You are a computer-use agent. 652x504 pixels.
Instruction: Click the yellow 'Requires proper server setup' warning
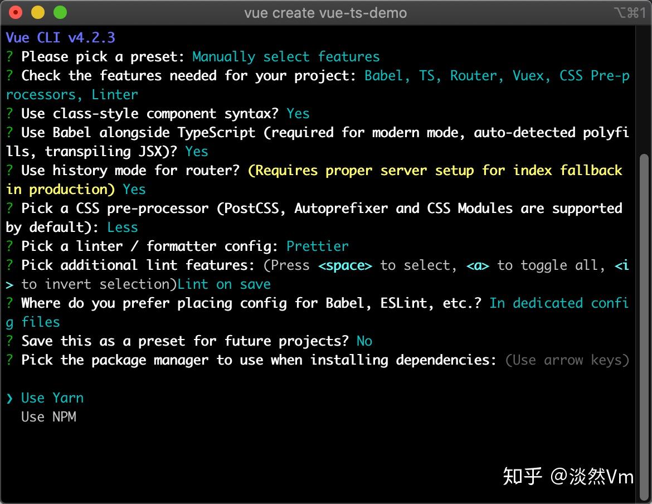435,171
